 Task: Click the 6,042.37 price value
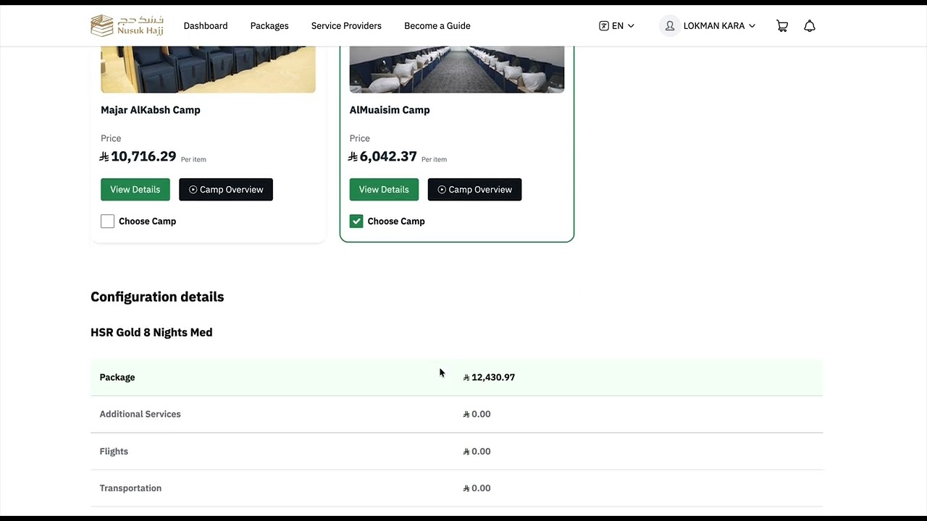[383, 156]
